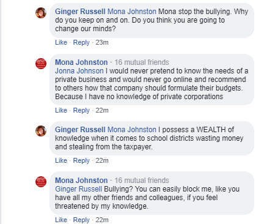Like the 'You can easily block me' comment
Viewport: 275px width, 224px height.
coord(61,220)
